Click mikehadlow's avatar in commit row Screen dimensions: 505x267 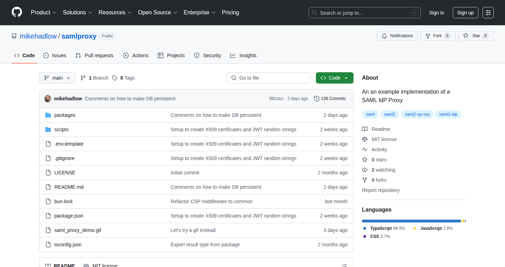(x=48, y=99)
